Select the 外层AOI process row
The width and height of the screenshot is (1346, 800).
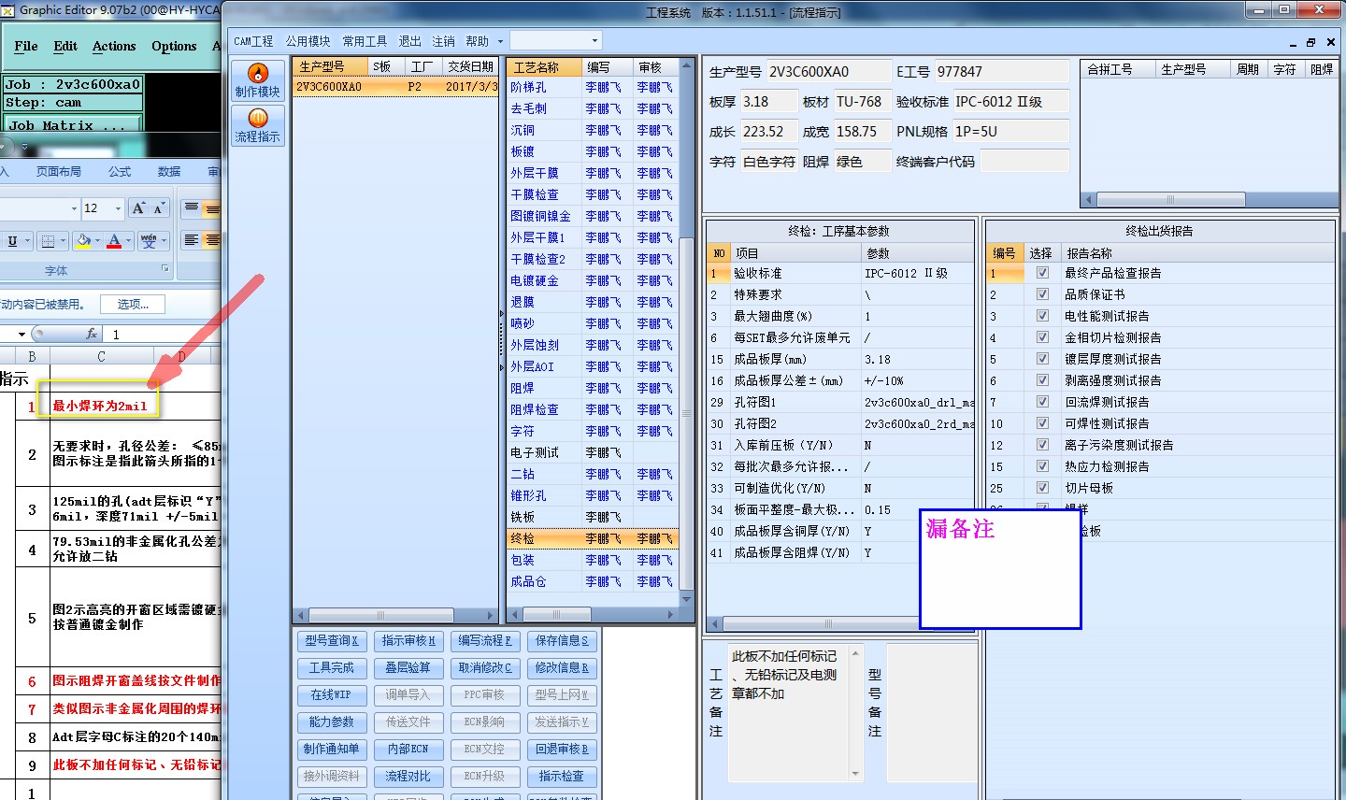[x=592, y=366]
